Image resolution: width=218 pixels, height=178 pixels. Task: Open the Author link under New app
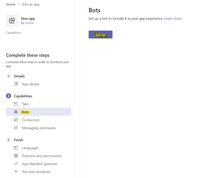29,23
